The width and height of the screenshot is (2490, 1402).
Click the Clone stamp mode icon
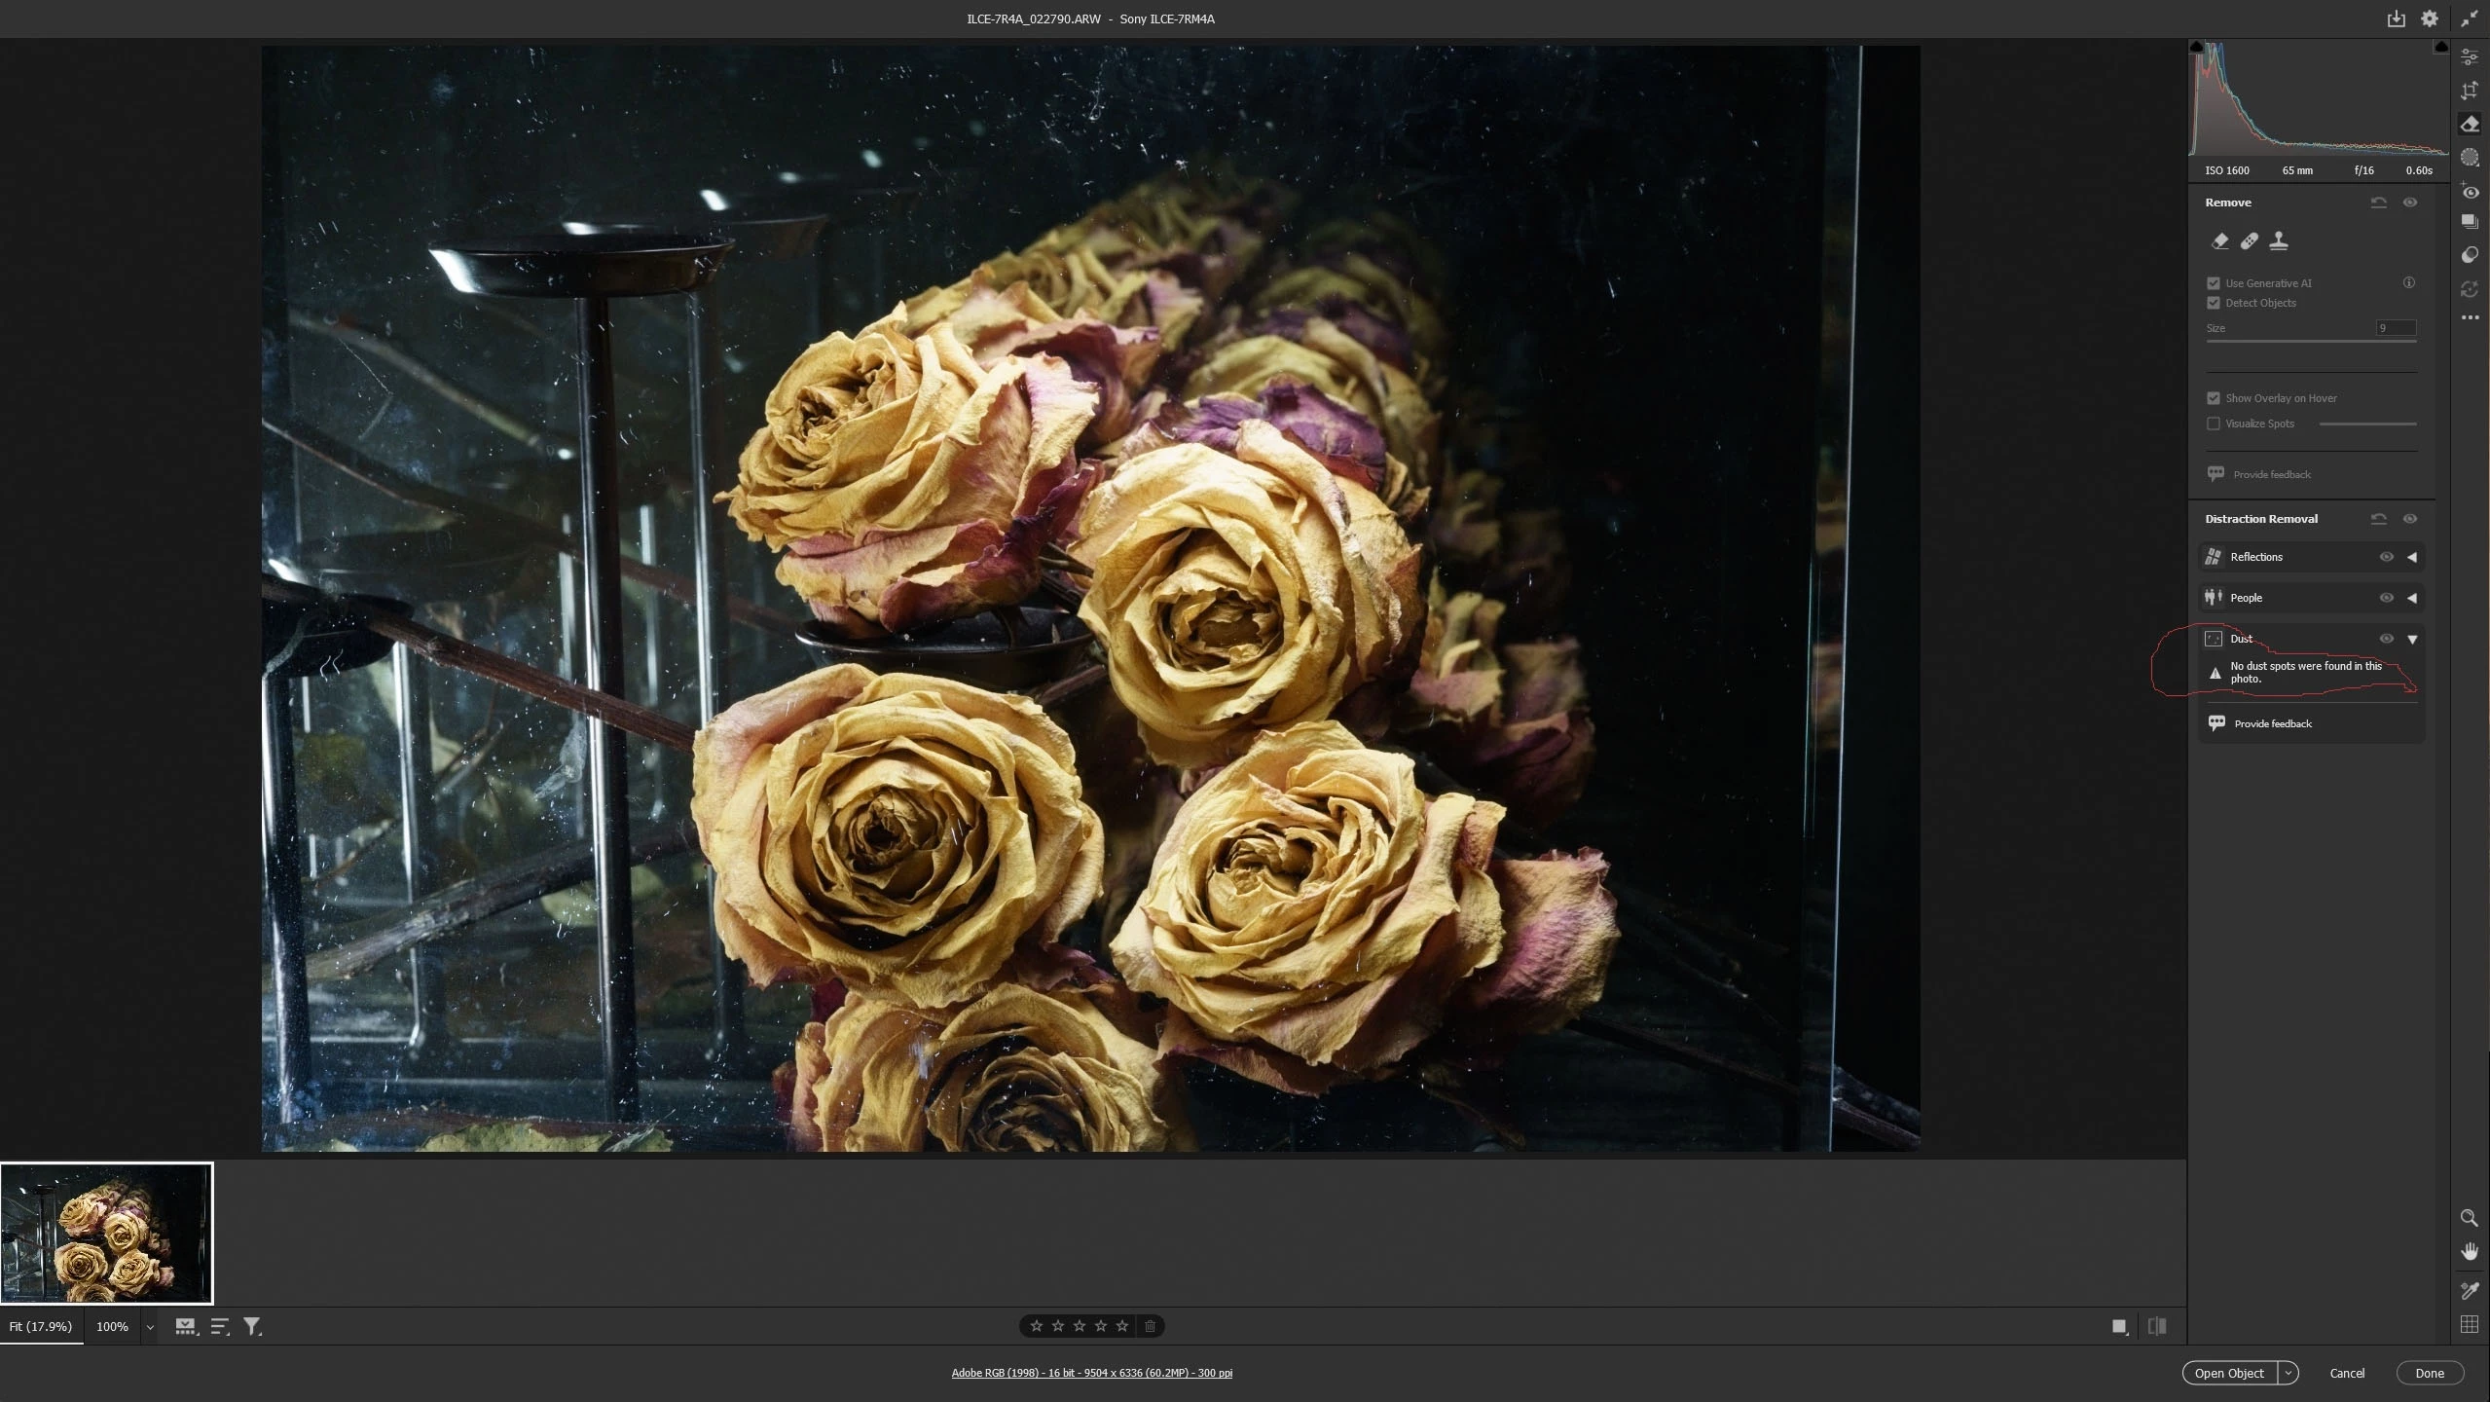coord(2278,240)
